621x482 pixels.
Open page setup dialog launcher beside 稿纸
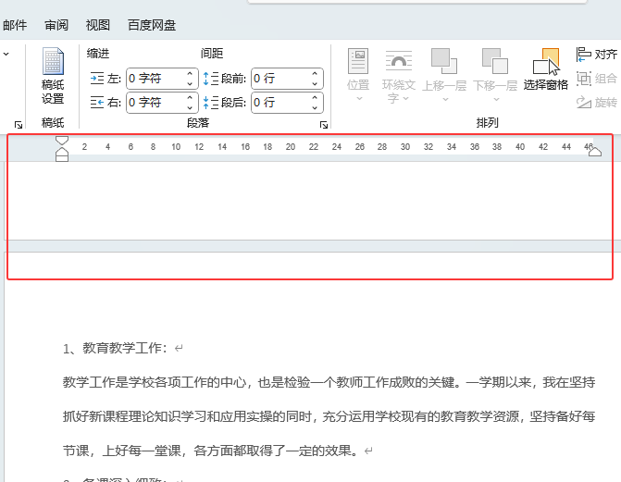19,125
